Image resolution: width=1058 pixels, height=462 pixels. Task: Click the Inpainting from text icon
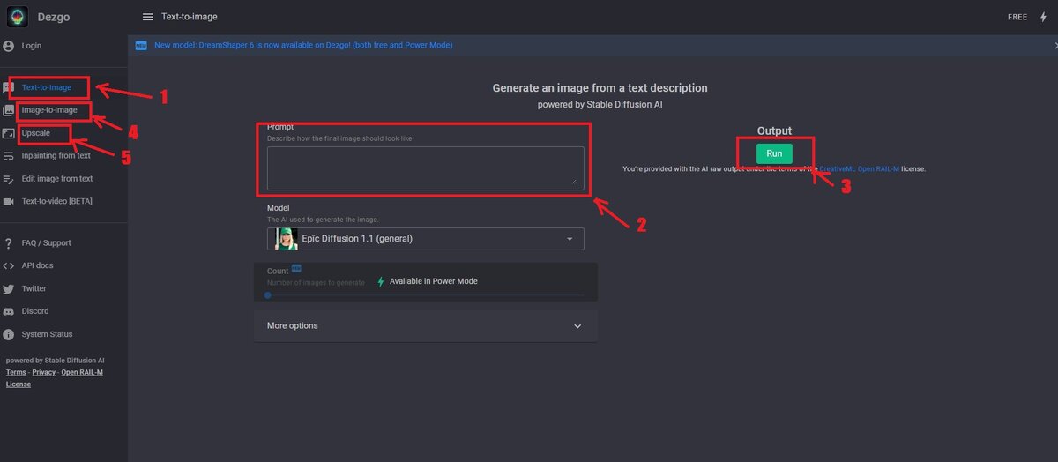click(9, 156)
